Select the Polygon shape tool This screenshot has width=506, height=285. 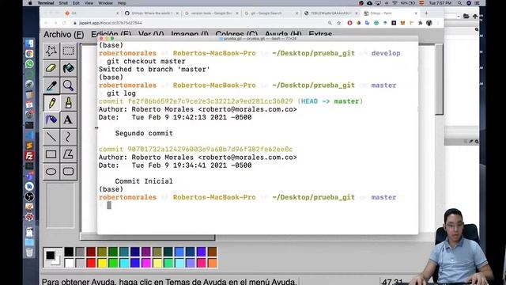coord(68,154)
